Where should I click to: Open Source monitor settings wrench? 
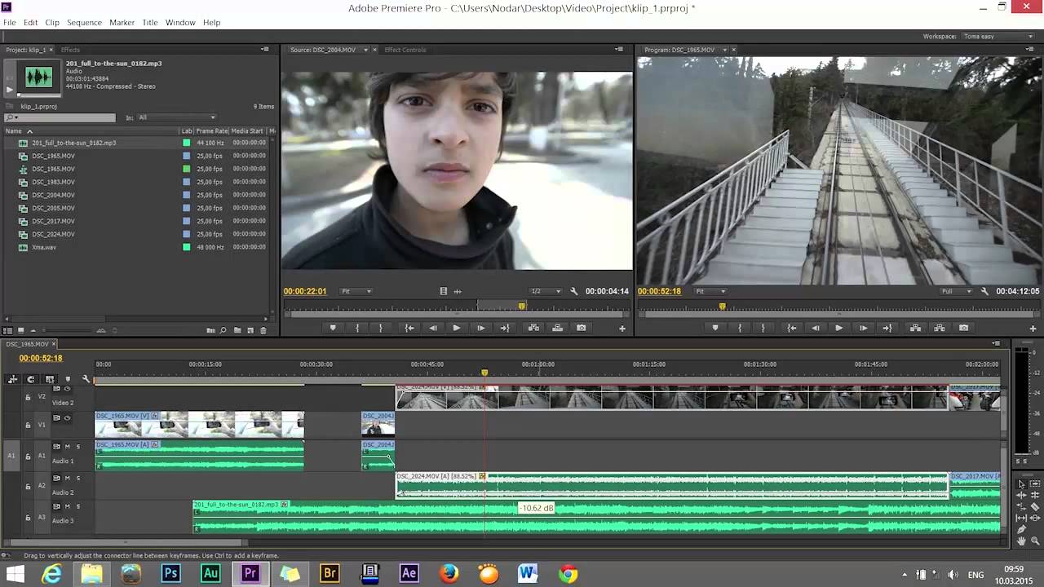574,291
